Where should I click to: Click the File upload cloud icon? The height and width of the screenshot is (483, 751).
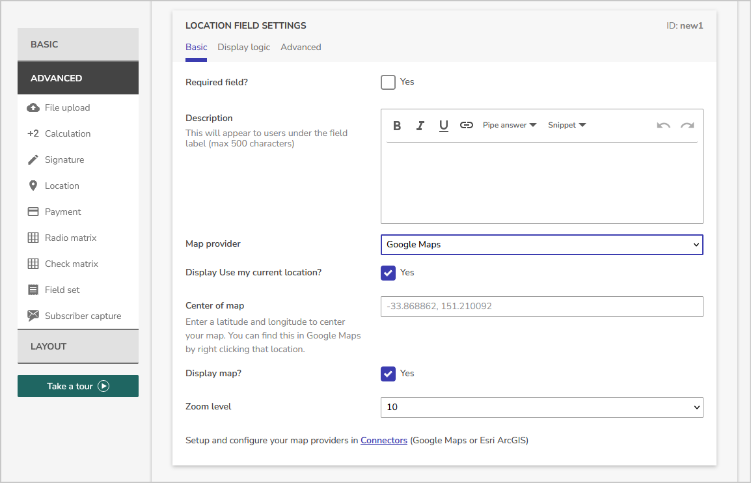pos(33,108)
